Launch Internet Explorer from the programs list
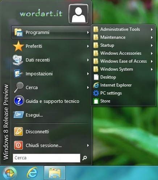Screen dimensions: 158x180 123,85
